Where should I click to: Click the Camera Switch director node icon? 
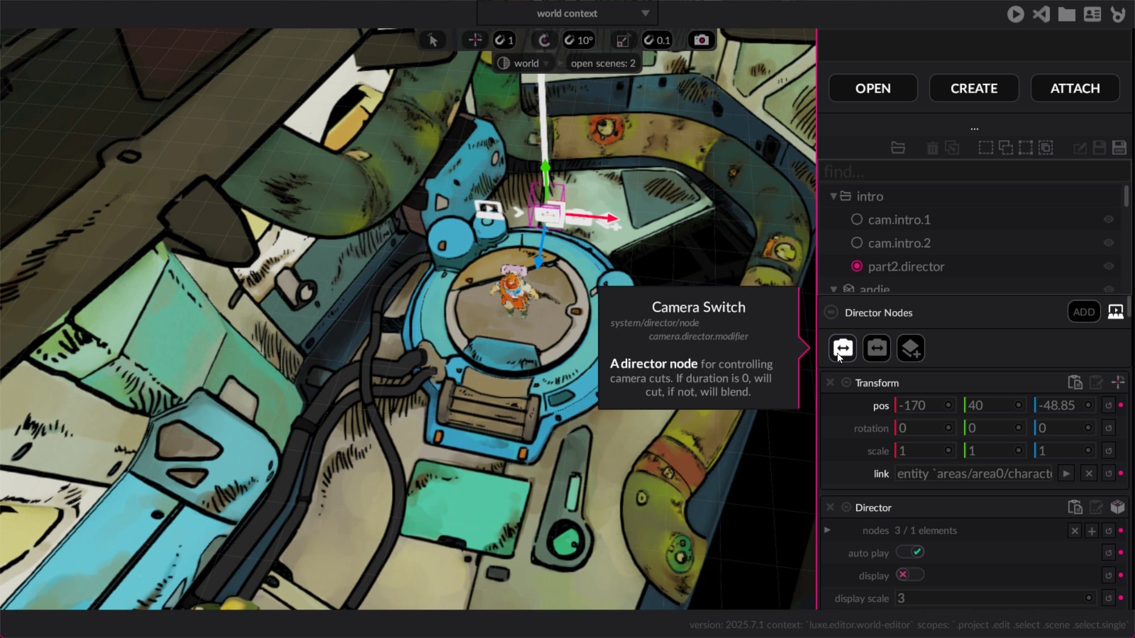tap(842, 348)
